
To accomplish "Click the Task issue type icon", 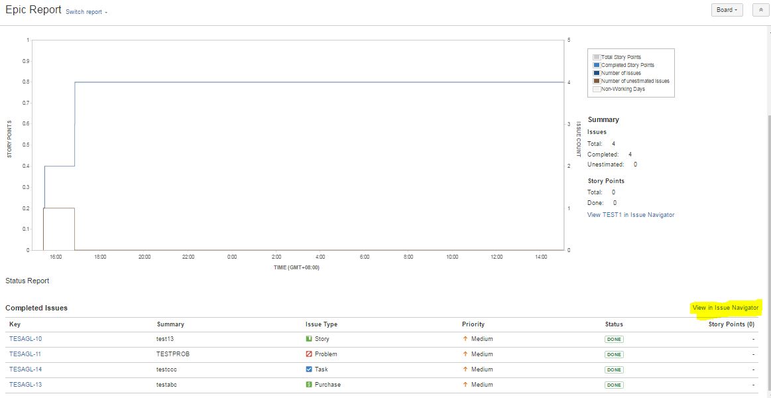I will pyautogui.click(x=309, y=369).
